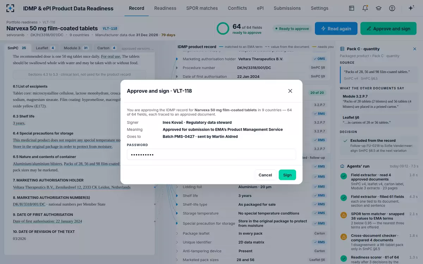Switch to the Readiness tab

pyautogui.click(x=165, y=8)
